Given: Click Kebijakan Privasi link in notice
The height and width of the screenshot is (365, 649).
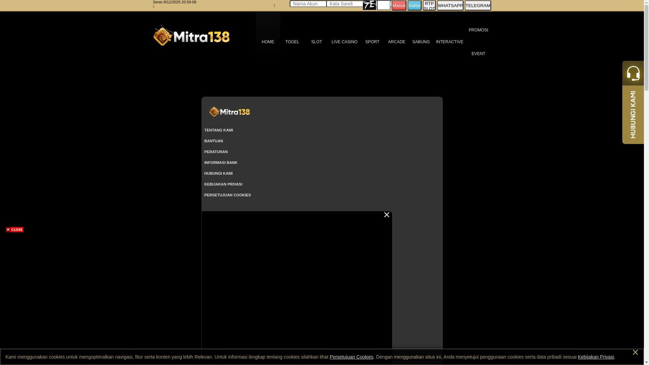Looking at the screenshot, I should pos(596,357).
